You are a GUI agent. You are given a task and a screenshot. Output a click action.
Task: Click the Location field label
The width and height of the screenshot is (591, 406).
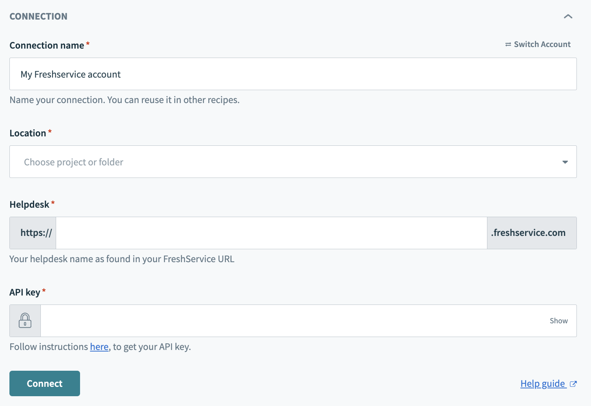(28, 133)
